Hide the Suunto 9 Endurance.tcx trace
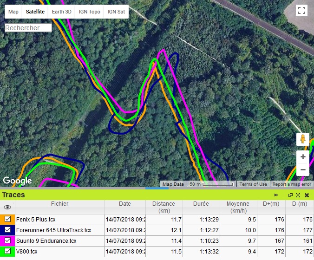The width and height of the screenshot is (314, 260). tap(8, 240)
